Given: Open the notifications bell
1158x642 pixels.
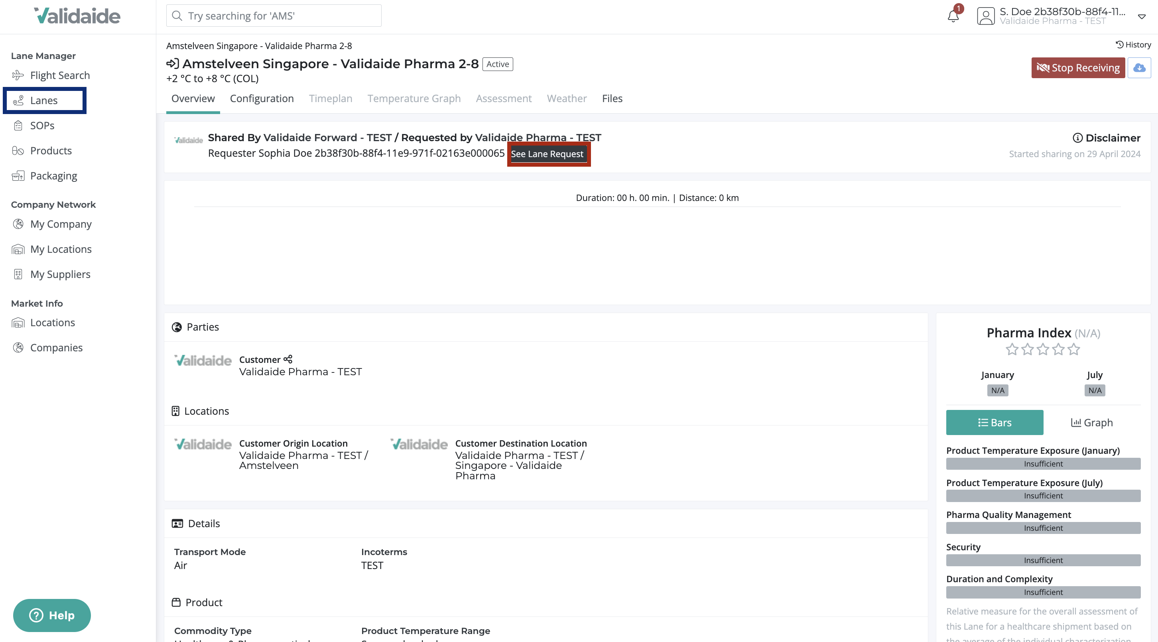Looking at the screenshot, I should click(953, 16).
